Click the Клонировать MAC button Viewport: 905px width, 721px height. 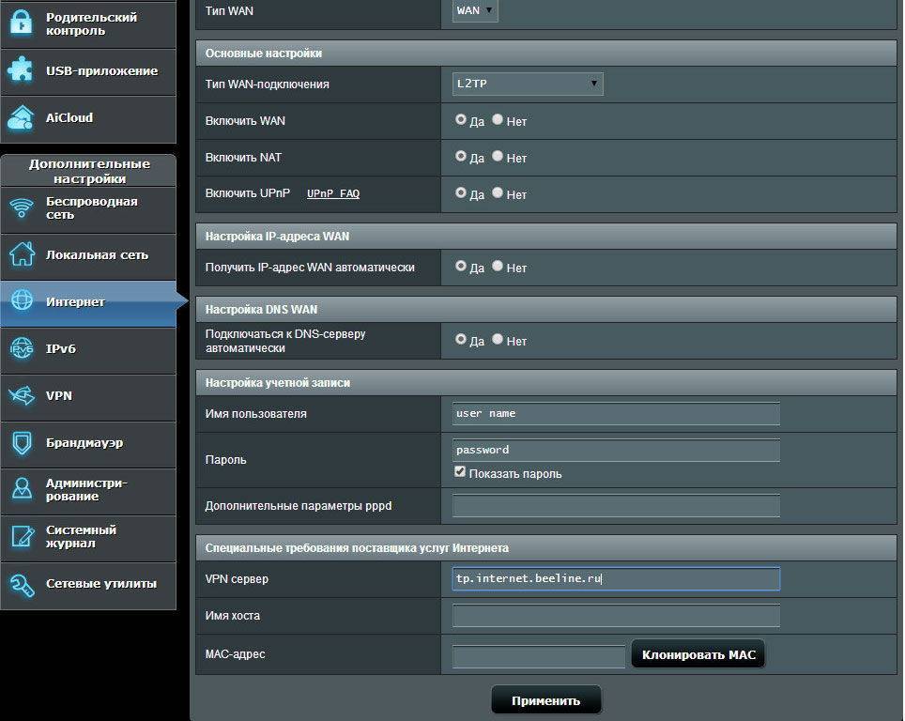tap(698, 654)
